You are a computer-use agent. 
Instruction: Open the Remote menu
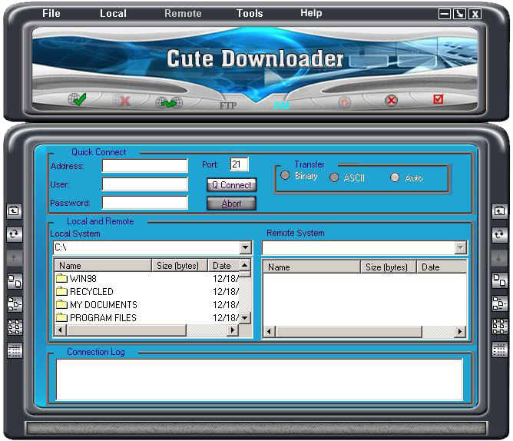183,13
